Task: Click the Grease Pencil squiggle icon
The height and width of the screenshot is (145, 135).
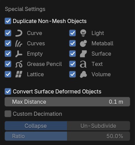Action: pyautogui.click(x=19, y=64)
